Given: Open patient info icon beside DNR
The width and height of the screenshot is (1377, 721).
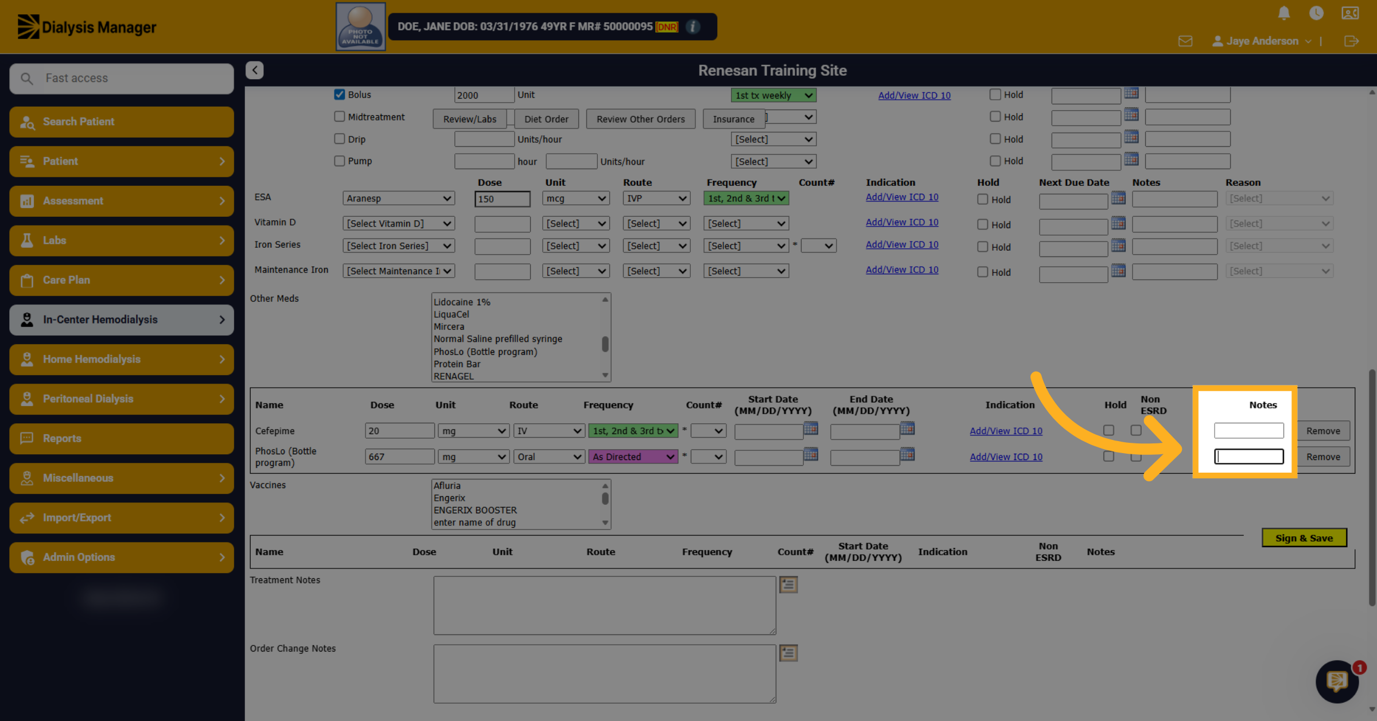Looking at the screenshot, I should click(x=693, y=27).
